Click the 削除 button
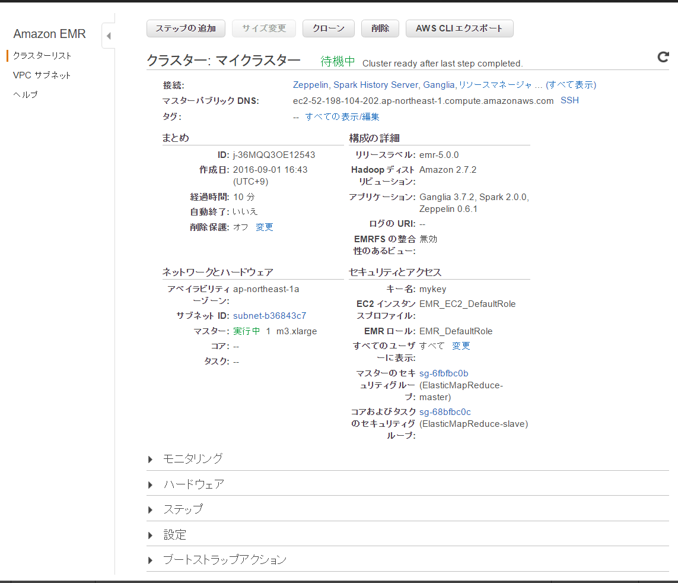Viewport: 678px width, 583px height. 380,28
